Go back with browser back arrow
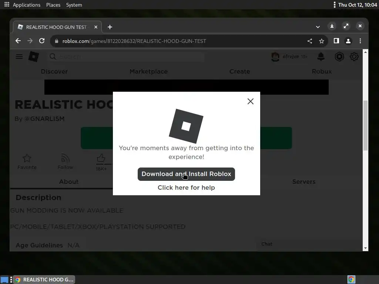This screenshot has width=379, height=284. (x=18, y=41)
